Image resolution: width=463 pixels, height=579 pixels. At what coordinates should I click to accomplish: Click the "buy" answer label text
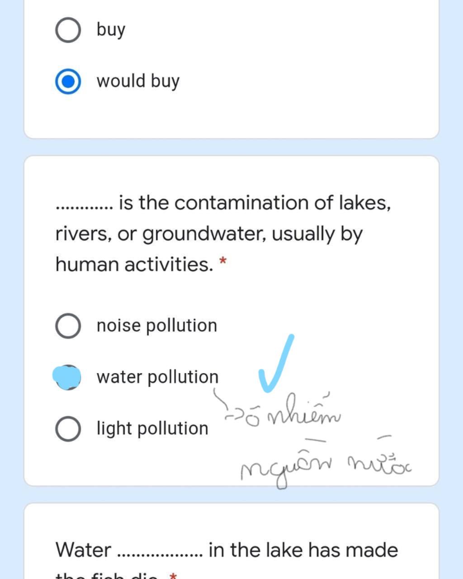pyautogui.click(x=111, y=30)
